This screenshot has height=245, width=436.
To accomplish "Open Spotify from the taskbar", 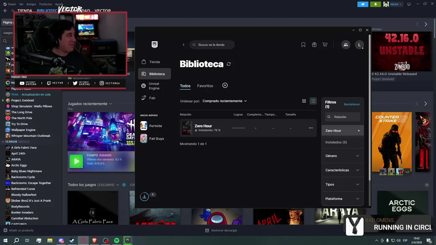I will pos(116,241).
